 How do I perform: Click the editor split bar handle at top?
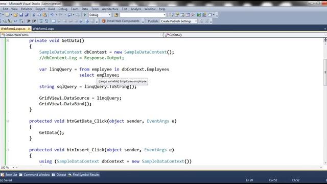click(x=325, y=40)
